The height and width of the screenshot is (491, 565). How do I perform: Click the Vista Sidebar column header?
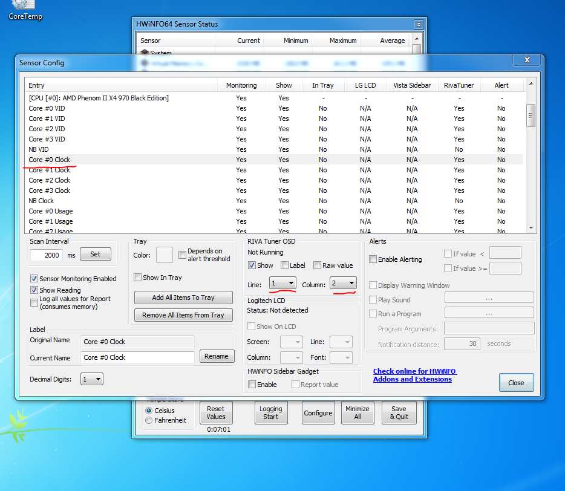click(x=412, y=85)
